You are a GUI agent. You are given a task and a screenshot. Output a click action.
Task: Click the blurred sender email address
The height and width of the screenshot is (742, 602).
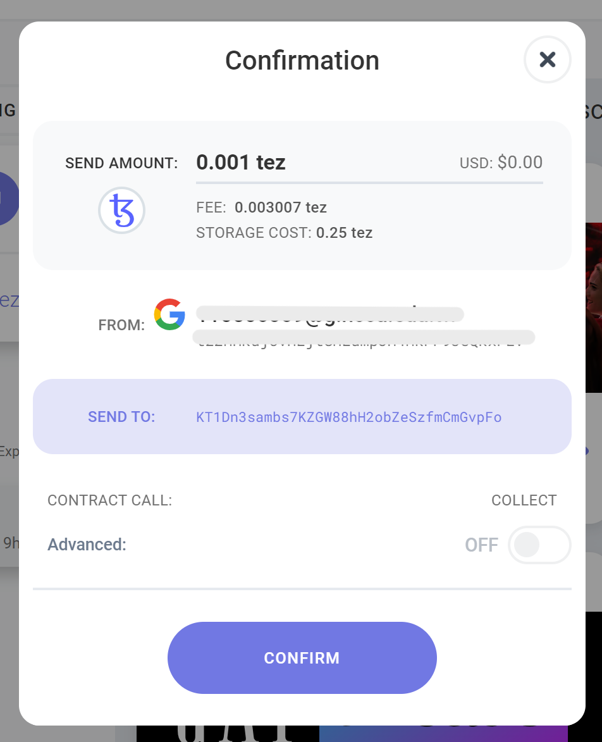329,314
